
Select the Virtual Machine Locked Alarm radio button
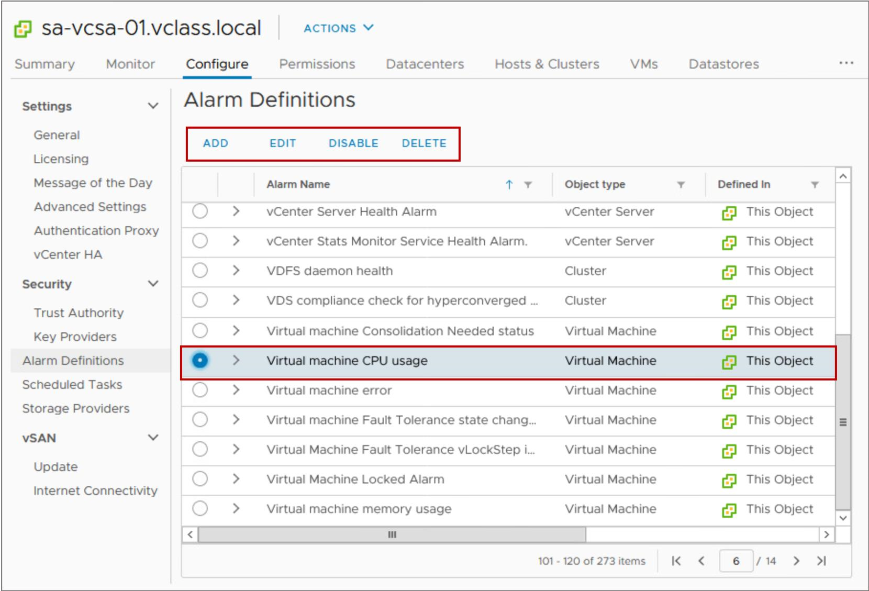coord(200,479)
